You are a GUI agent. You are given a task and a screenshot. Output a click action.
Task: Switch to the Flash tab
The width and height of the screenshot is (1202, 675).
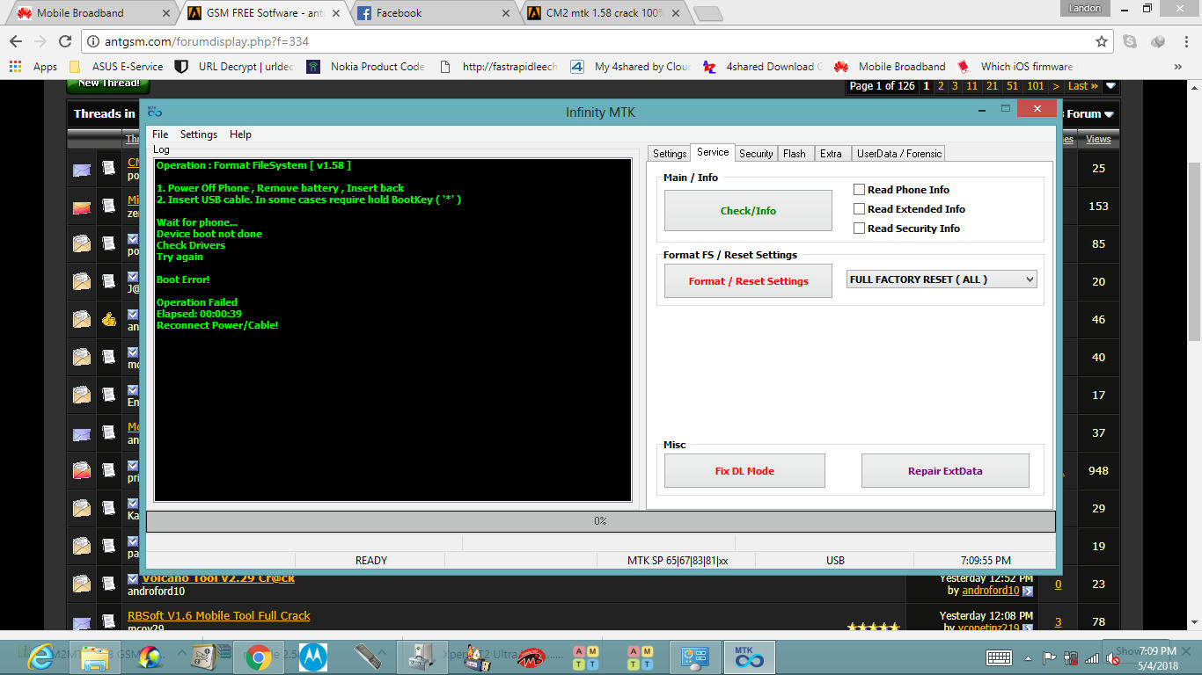(794, 154)
